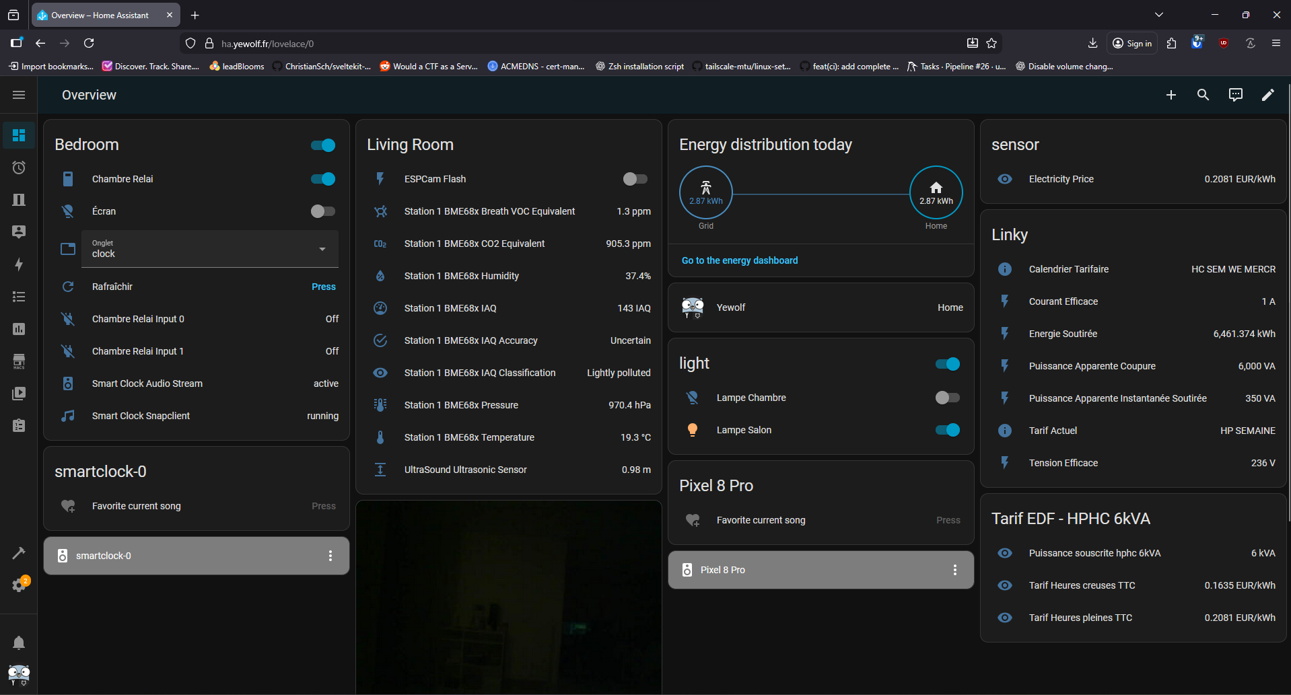Open Media Browser from the sidebar
1291x695 pixels.
tap(19, 394)
